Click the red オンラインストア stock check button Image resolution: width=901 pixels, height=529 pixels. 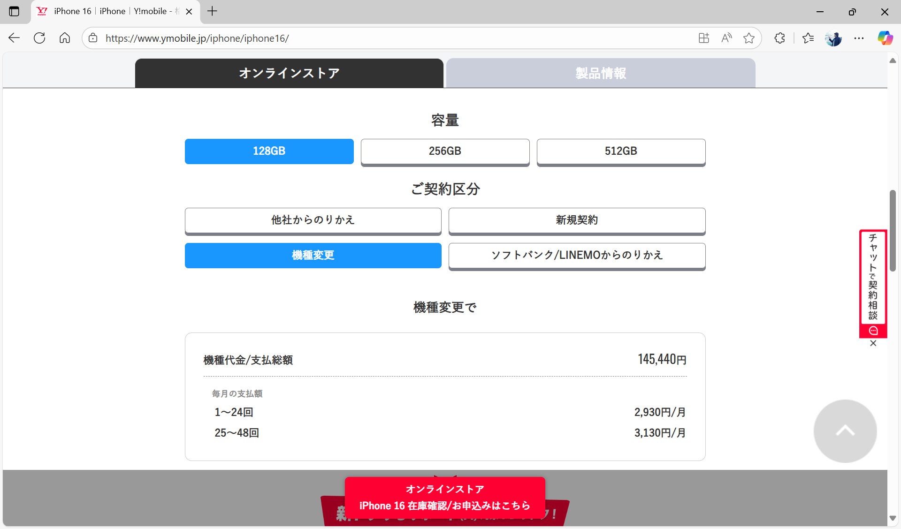pos(445,498)
